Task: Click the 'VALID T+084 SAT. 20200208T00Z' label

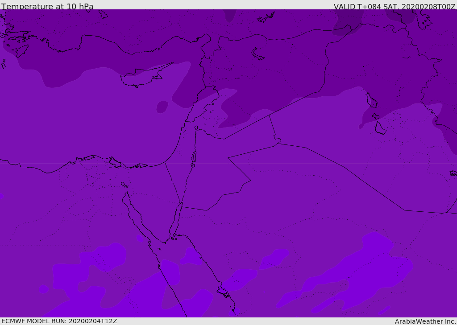Action: click(x=395, y=7)
